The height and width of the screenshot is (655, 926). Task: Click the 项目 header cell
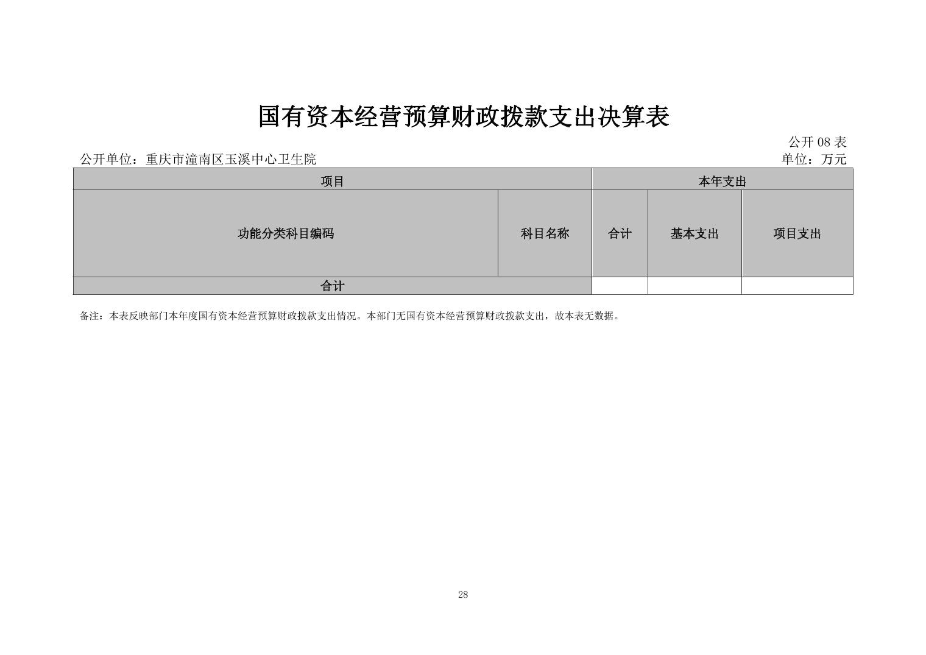[333, 180]
